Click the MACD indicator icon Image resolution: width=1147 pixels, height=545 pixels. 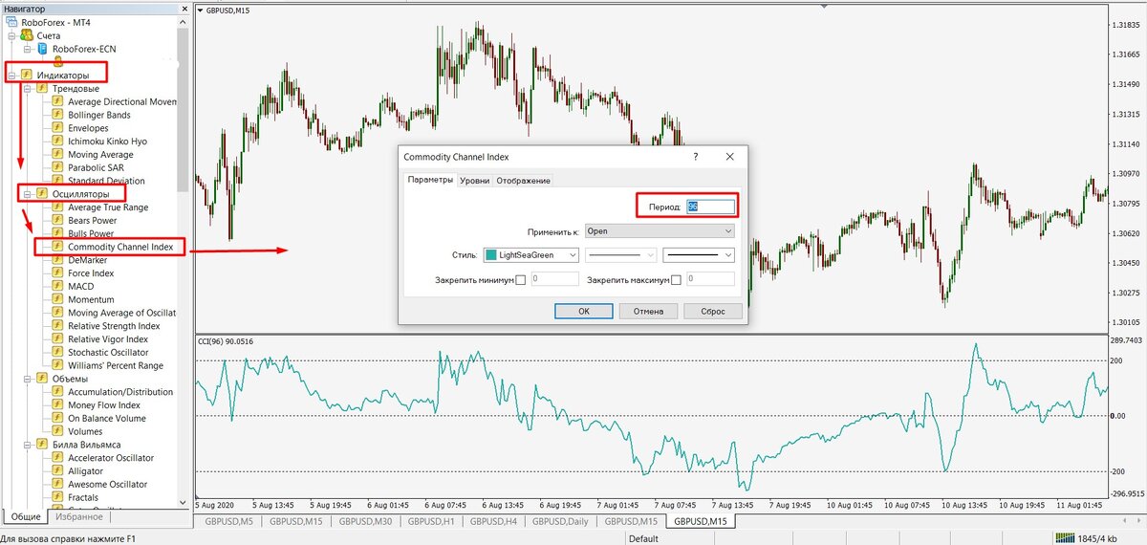coord(57,287)
